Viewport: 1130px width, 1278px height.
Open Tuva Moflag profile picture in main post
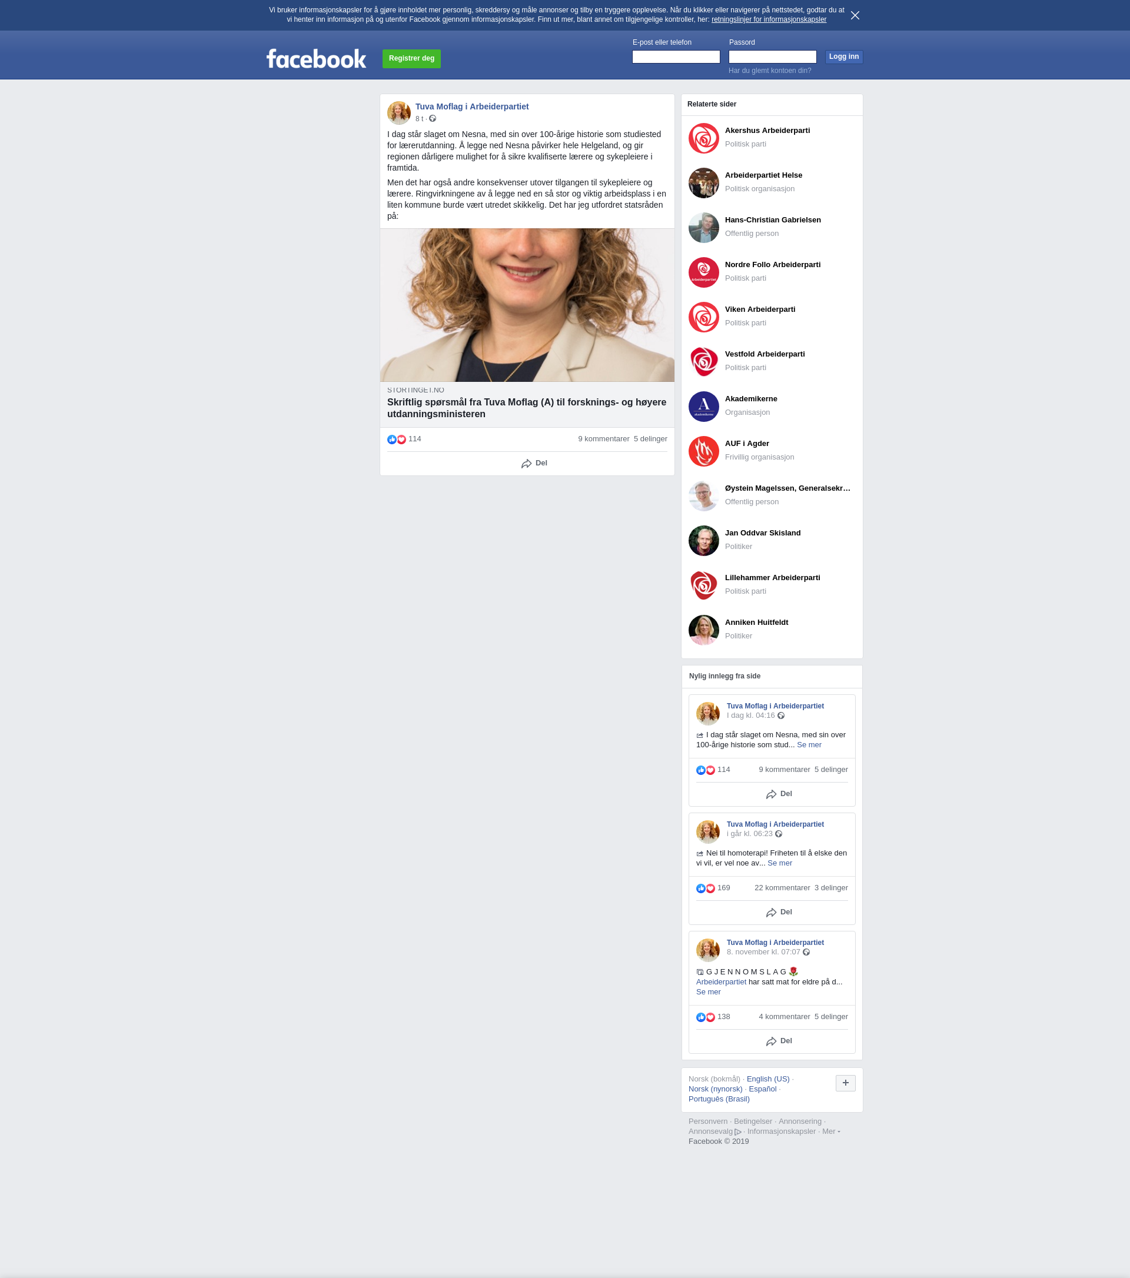(x=398, y=113)
